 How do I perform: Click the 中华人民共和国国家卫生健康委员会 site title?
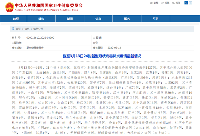click(49, 5)
